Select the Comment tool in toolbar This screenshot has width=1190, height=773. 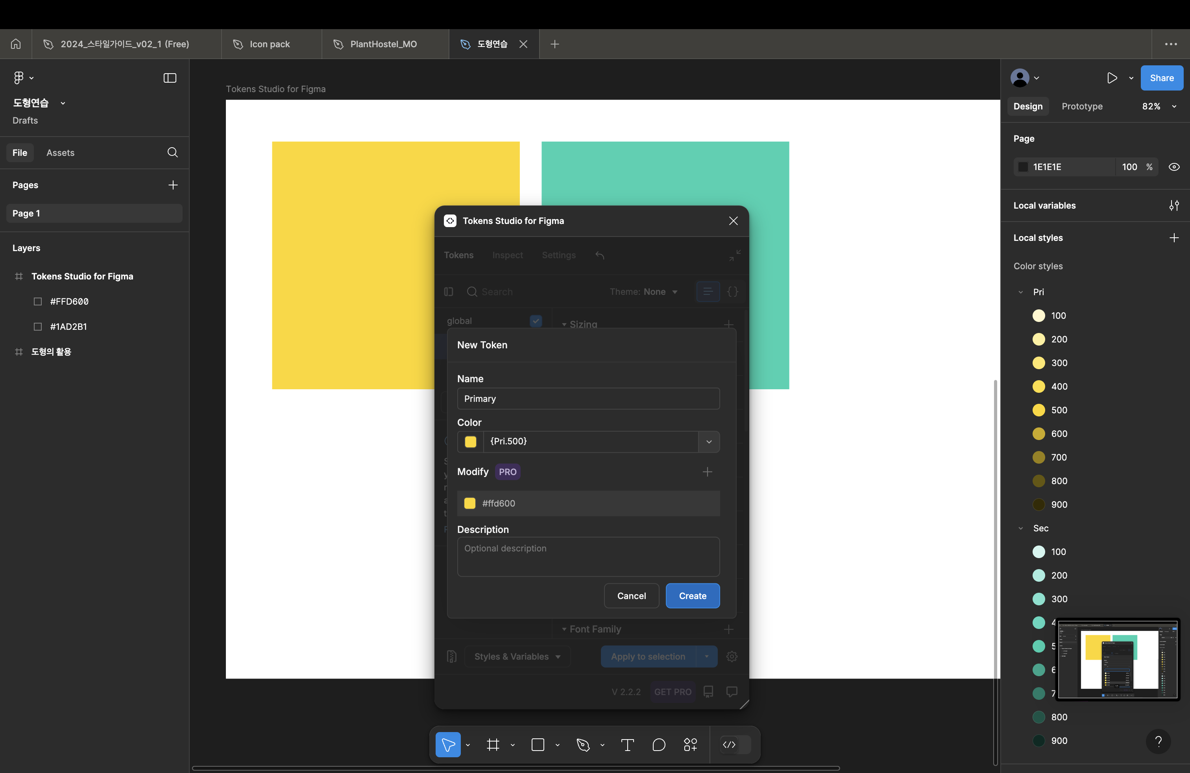point(659,745)
